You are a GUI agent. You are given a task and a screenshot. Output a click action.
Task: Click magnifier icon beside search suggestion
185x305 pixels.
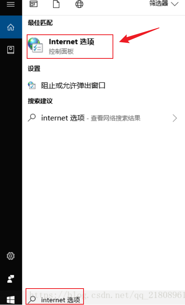tap(32, 118)
